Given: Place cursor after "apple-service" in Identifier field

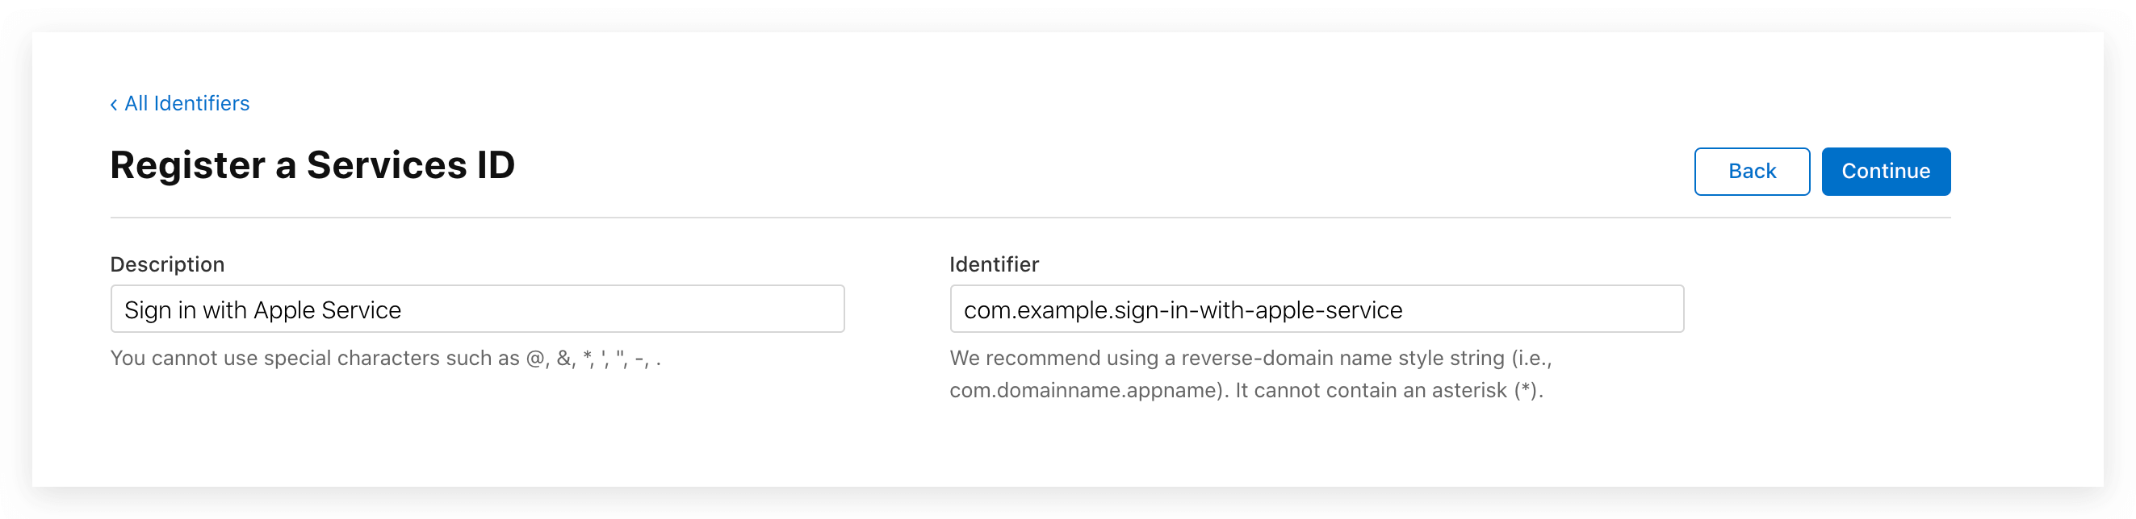Looking at the screenshot, I should [1404, 310].
